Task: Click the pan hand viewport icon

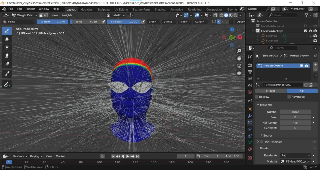Action: click(239, 58)
